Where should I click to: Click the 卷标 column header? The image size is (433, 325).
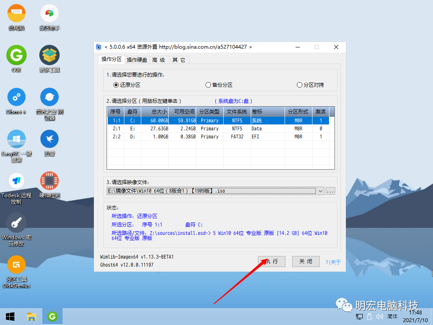click(x=268, y=112)
